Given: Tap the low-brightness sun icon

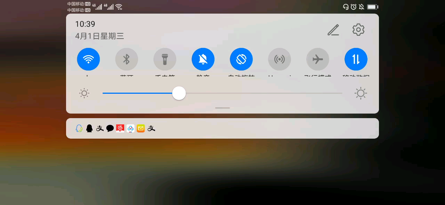Looking at the screenshot, I should pos(84,93).
